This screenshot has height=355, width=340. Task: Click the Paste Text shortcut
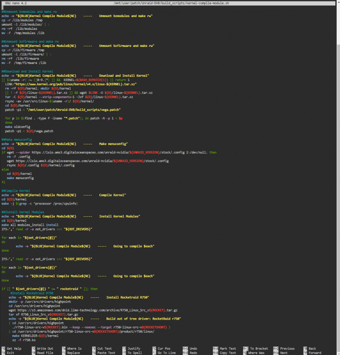(104, 353)
